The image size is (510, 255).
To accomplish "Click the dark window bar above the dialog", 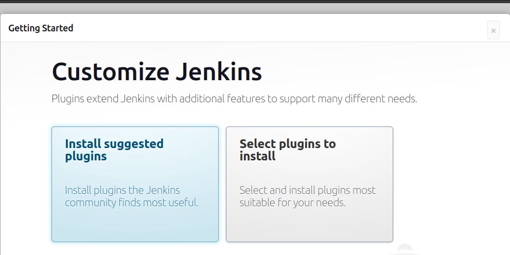I will tap(255, 5).
